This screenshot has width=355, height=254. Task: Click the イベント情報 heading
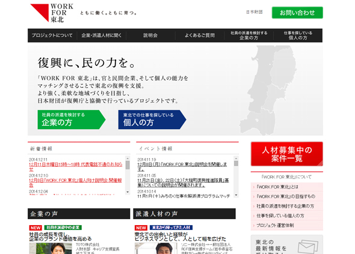pos(156,149)
